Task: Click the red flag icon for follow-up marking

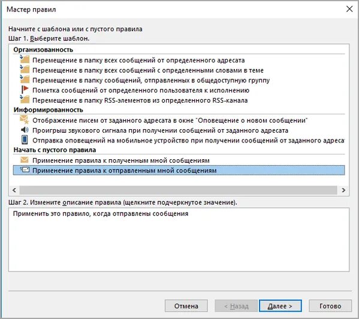Action: coord(25,90)
